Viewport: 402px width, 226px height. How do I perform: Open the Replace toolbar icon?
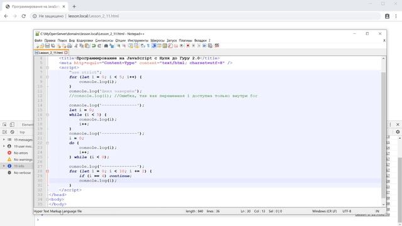(112, 46)
